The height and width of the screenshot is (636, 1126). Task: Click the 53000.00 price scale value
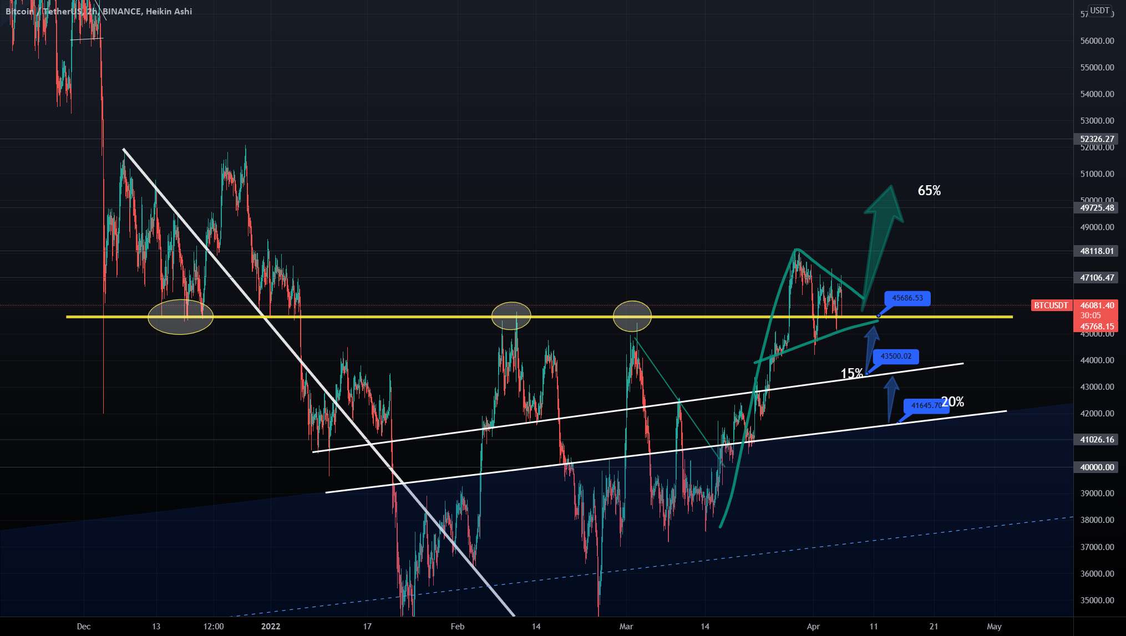point(1097,121)
